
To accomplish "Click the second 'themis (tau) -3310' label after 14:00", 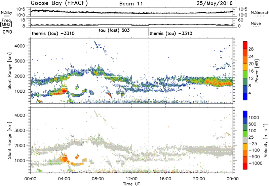I will [x=171, y=33].
